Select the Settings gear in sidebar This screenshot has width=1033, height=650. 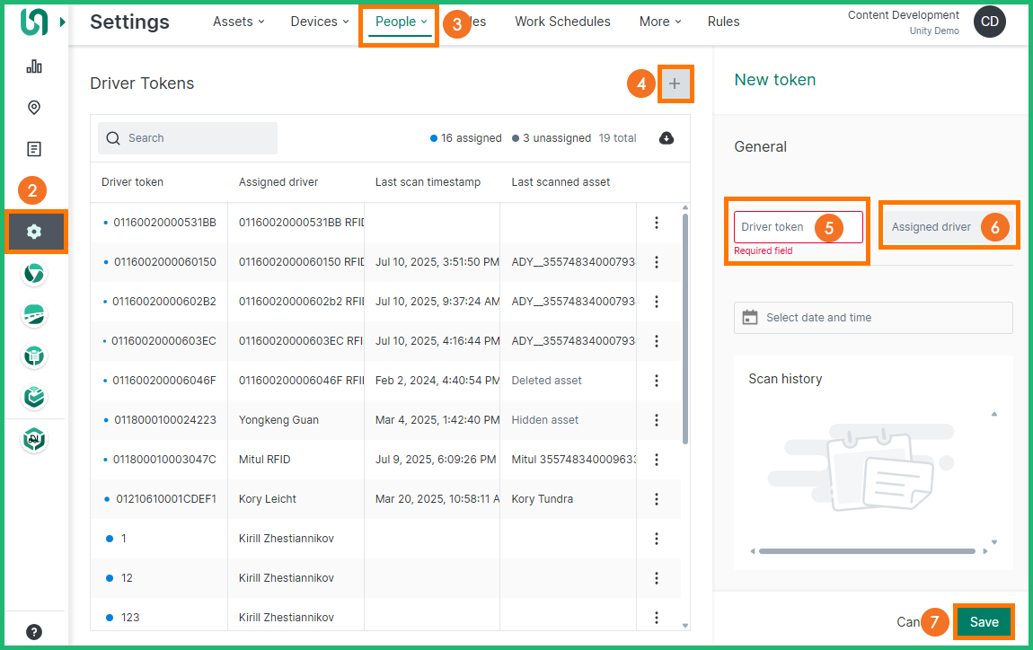(x=34, y=232)
